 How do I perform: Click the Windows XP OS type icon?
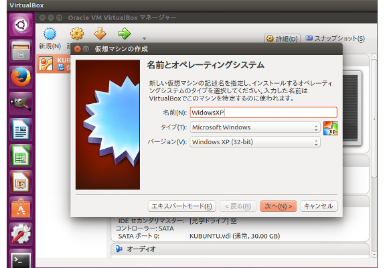click(x=331, y=128)
